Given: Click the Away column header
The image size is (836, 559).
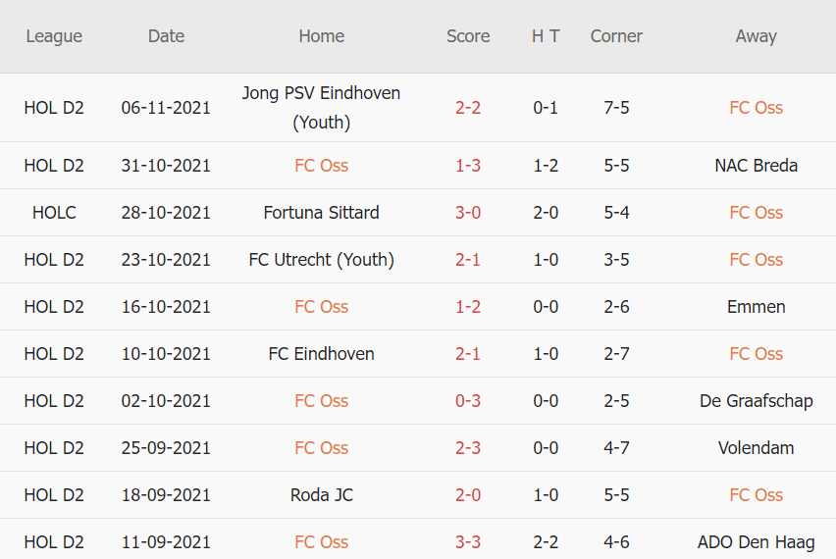Looking at the screenshot, I should click(x=756, y=36).
